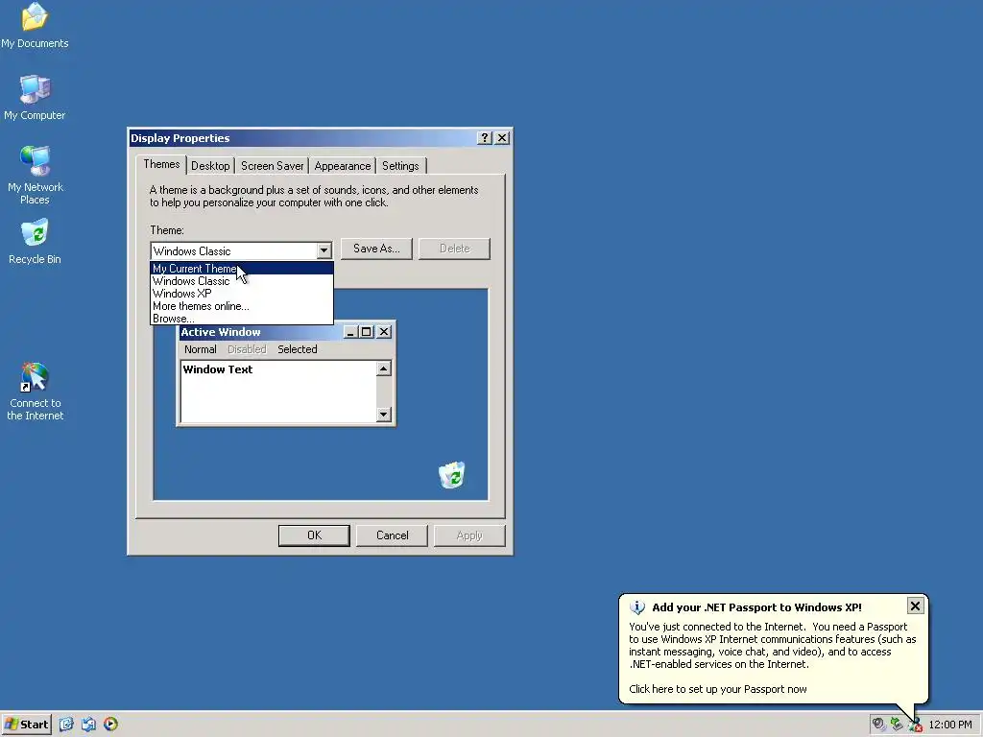Click the info icon in the Passport balloon

(637, 607)
